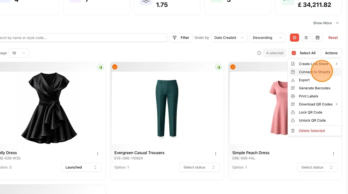Expand the Show More section

326,23
